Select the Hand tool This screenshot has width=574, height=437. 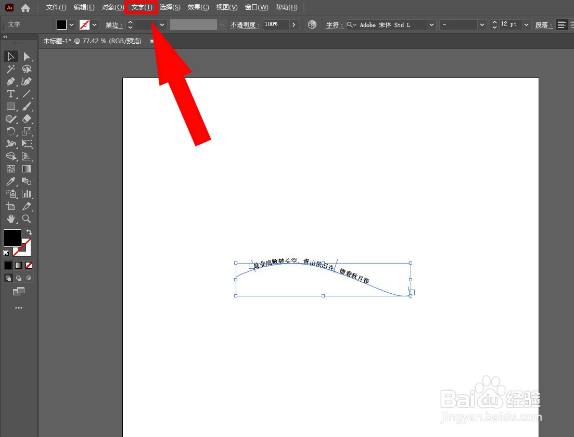click(10, 219)
